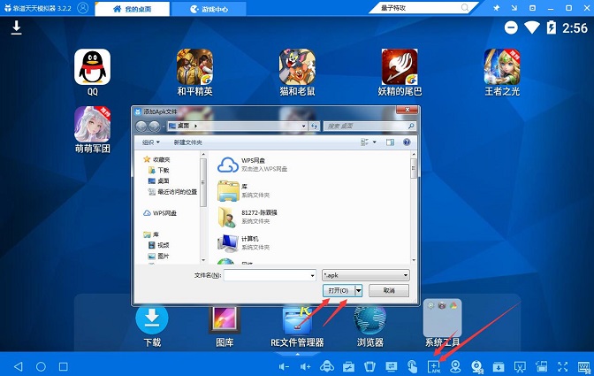
Task: Launch the 和平精英 game
Action: pos(194,67)
